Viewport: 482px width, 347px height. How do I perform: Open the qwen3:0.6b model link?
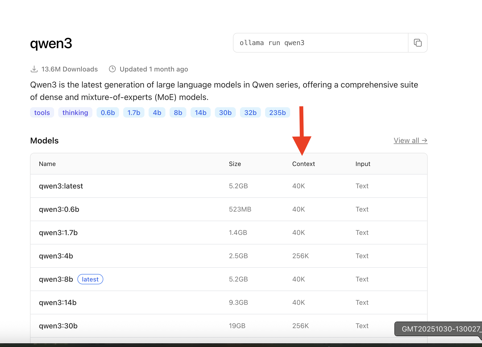coord(59,209)
